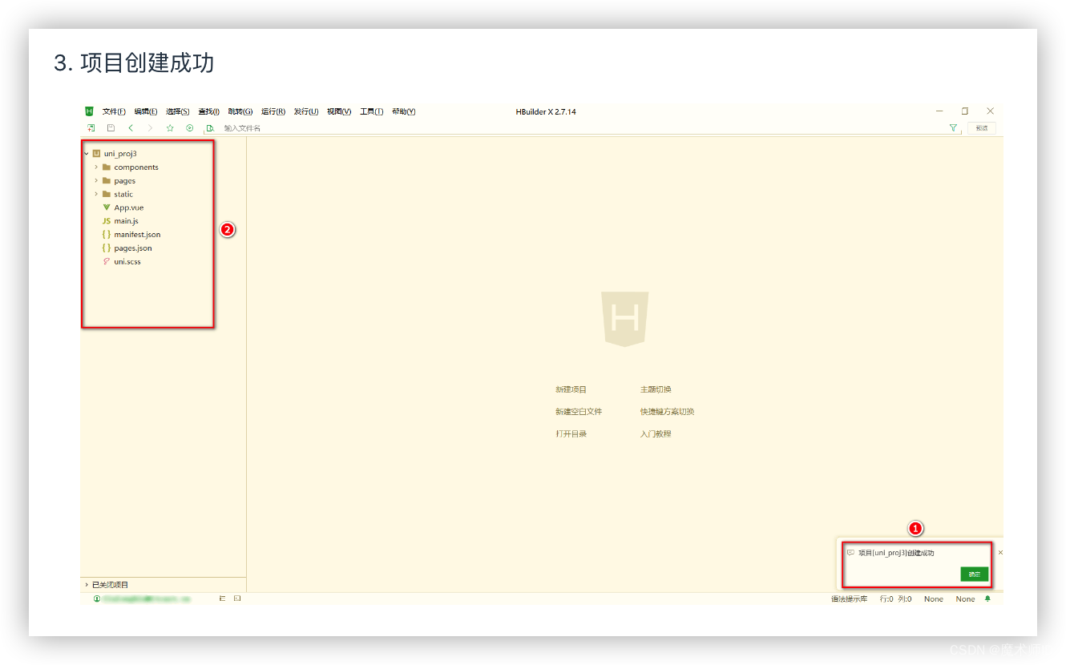Screen dimensions: 1066x665
Task: Click the 入门教程 link
Action: coord(656,433)
